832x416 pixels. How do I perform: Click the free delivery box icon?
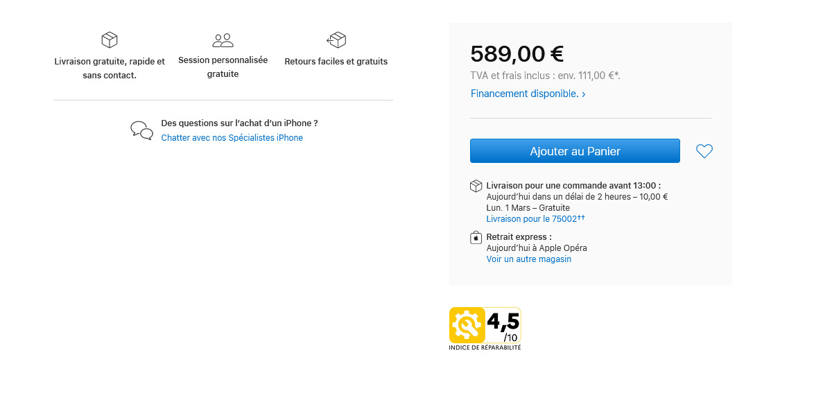[110, 40]
